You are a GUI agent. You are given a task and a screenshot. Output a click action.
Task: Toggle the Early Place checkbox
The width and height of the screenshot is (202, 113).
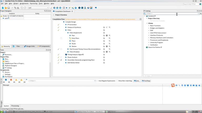(x=61, y=38)
